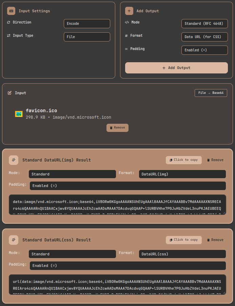Remove the uploaded favicon.ico file
Screen dimensions: 235x306
(x=117, y=128)
